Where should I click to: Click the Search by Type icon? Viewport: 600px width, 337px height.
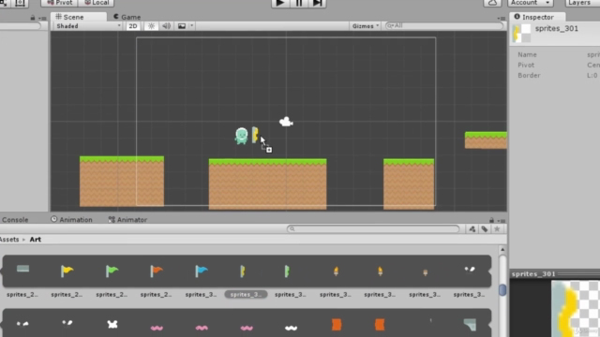click(x=472, y=228)
